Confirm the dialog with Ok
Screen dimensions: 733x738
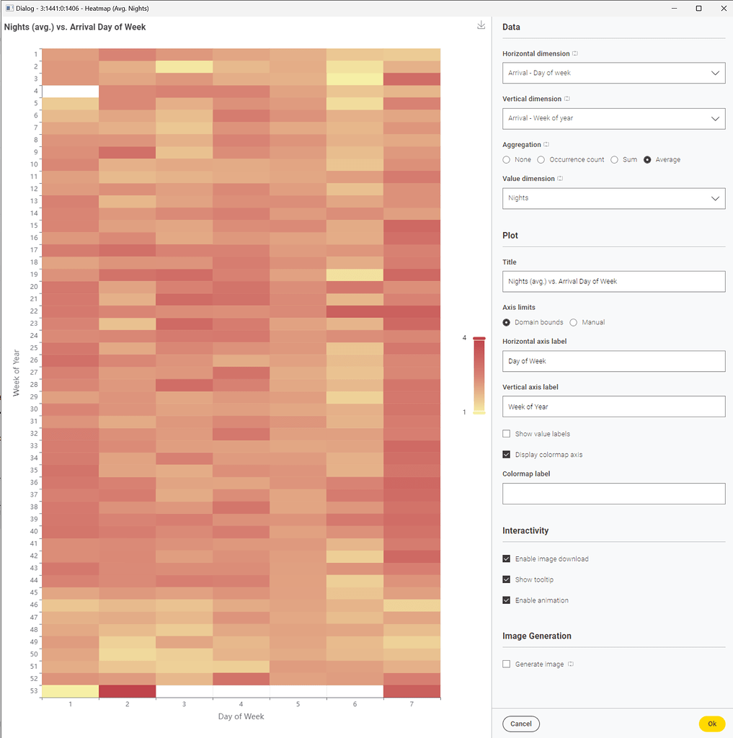711,724
